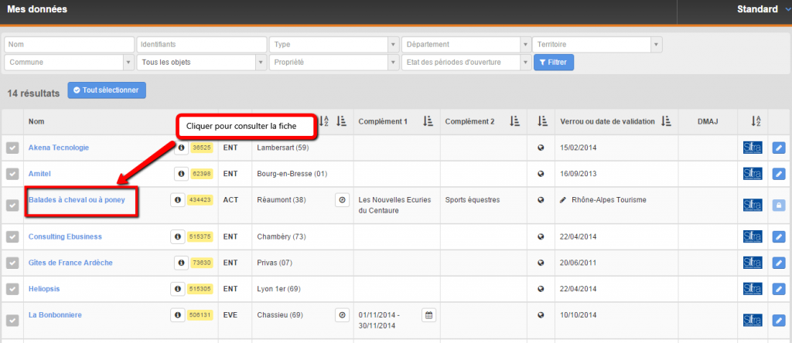The image size is (792, 343).
Task: Open Gîtes de France Ardèche link
Action: coord(70,263)
